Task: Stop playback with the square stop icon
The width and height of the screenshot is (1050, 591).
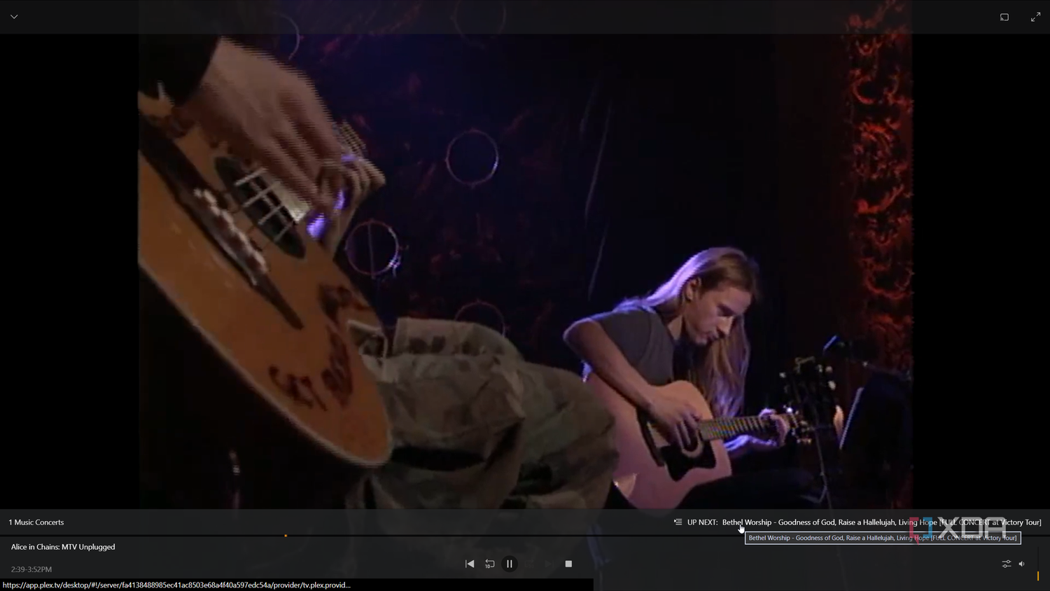Action: [x=568, y=564]
